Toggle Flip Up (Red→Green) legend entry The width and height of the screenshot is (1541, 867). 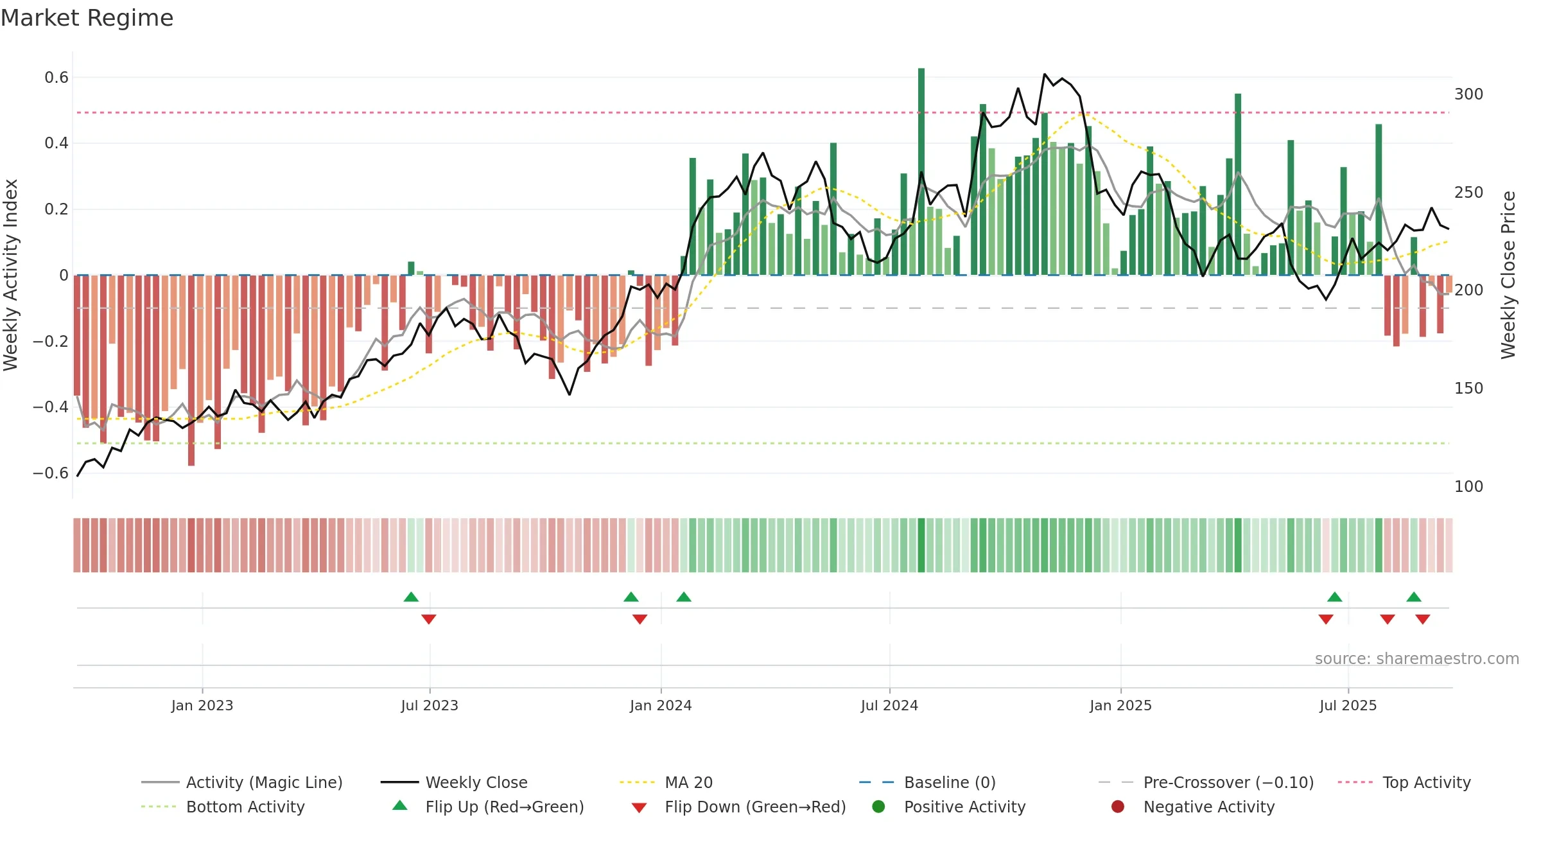489,807
